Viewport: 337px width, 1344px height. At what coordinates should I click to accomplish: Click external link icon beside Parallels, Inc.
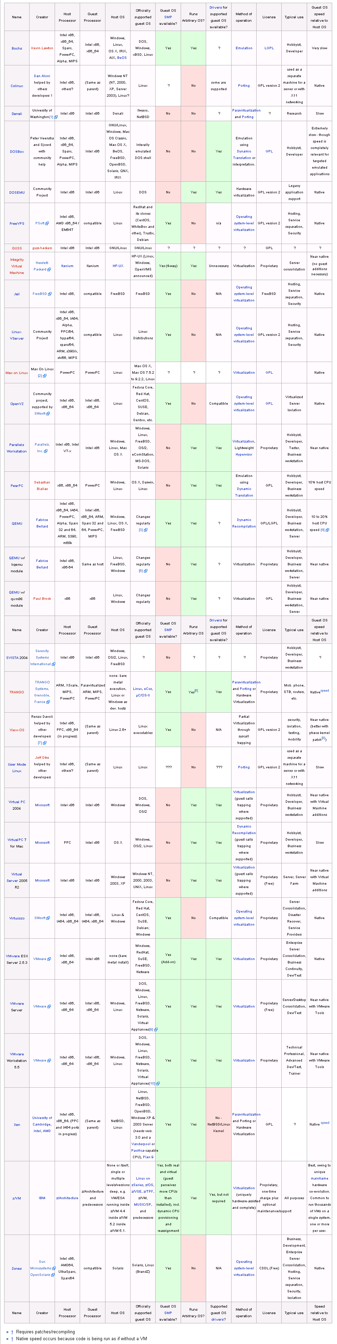pyautogui.click(x=46, y=451)
